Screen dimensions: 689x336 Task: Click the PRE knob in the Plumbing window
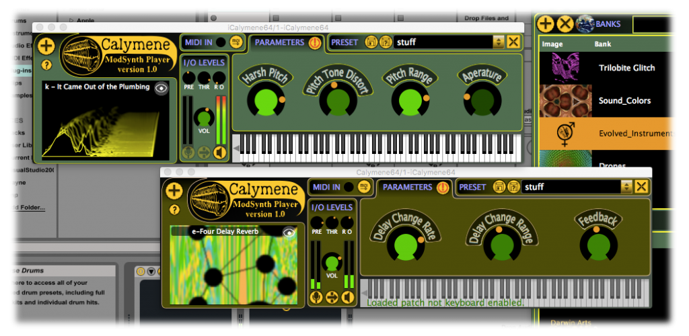click(188, 78)
